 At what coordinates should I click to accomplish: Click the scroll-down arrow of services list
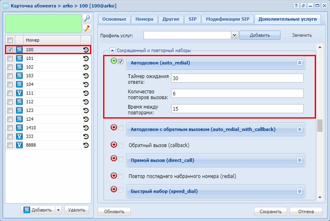(320, 197)
